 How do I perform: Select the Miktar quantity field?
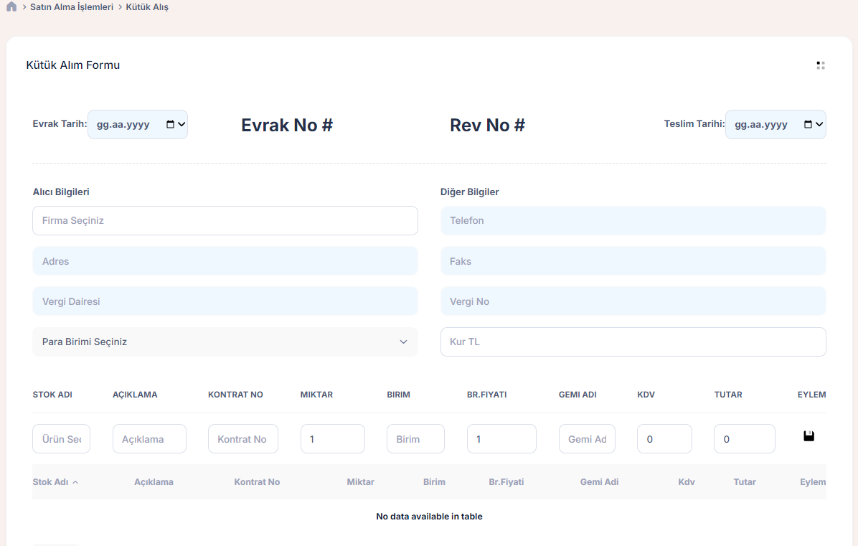point(332,439)
